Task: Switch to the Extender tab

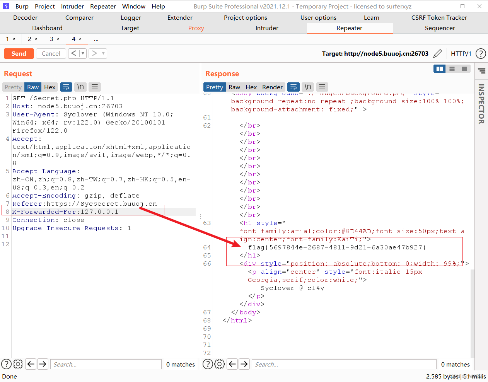Action: coord(180,17)
